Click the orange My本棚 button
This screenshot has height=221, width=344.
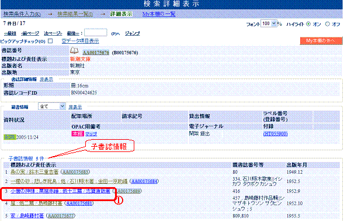click(321, 41)
